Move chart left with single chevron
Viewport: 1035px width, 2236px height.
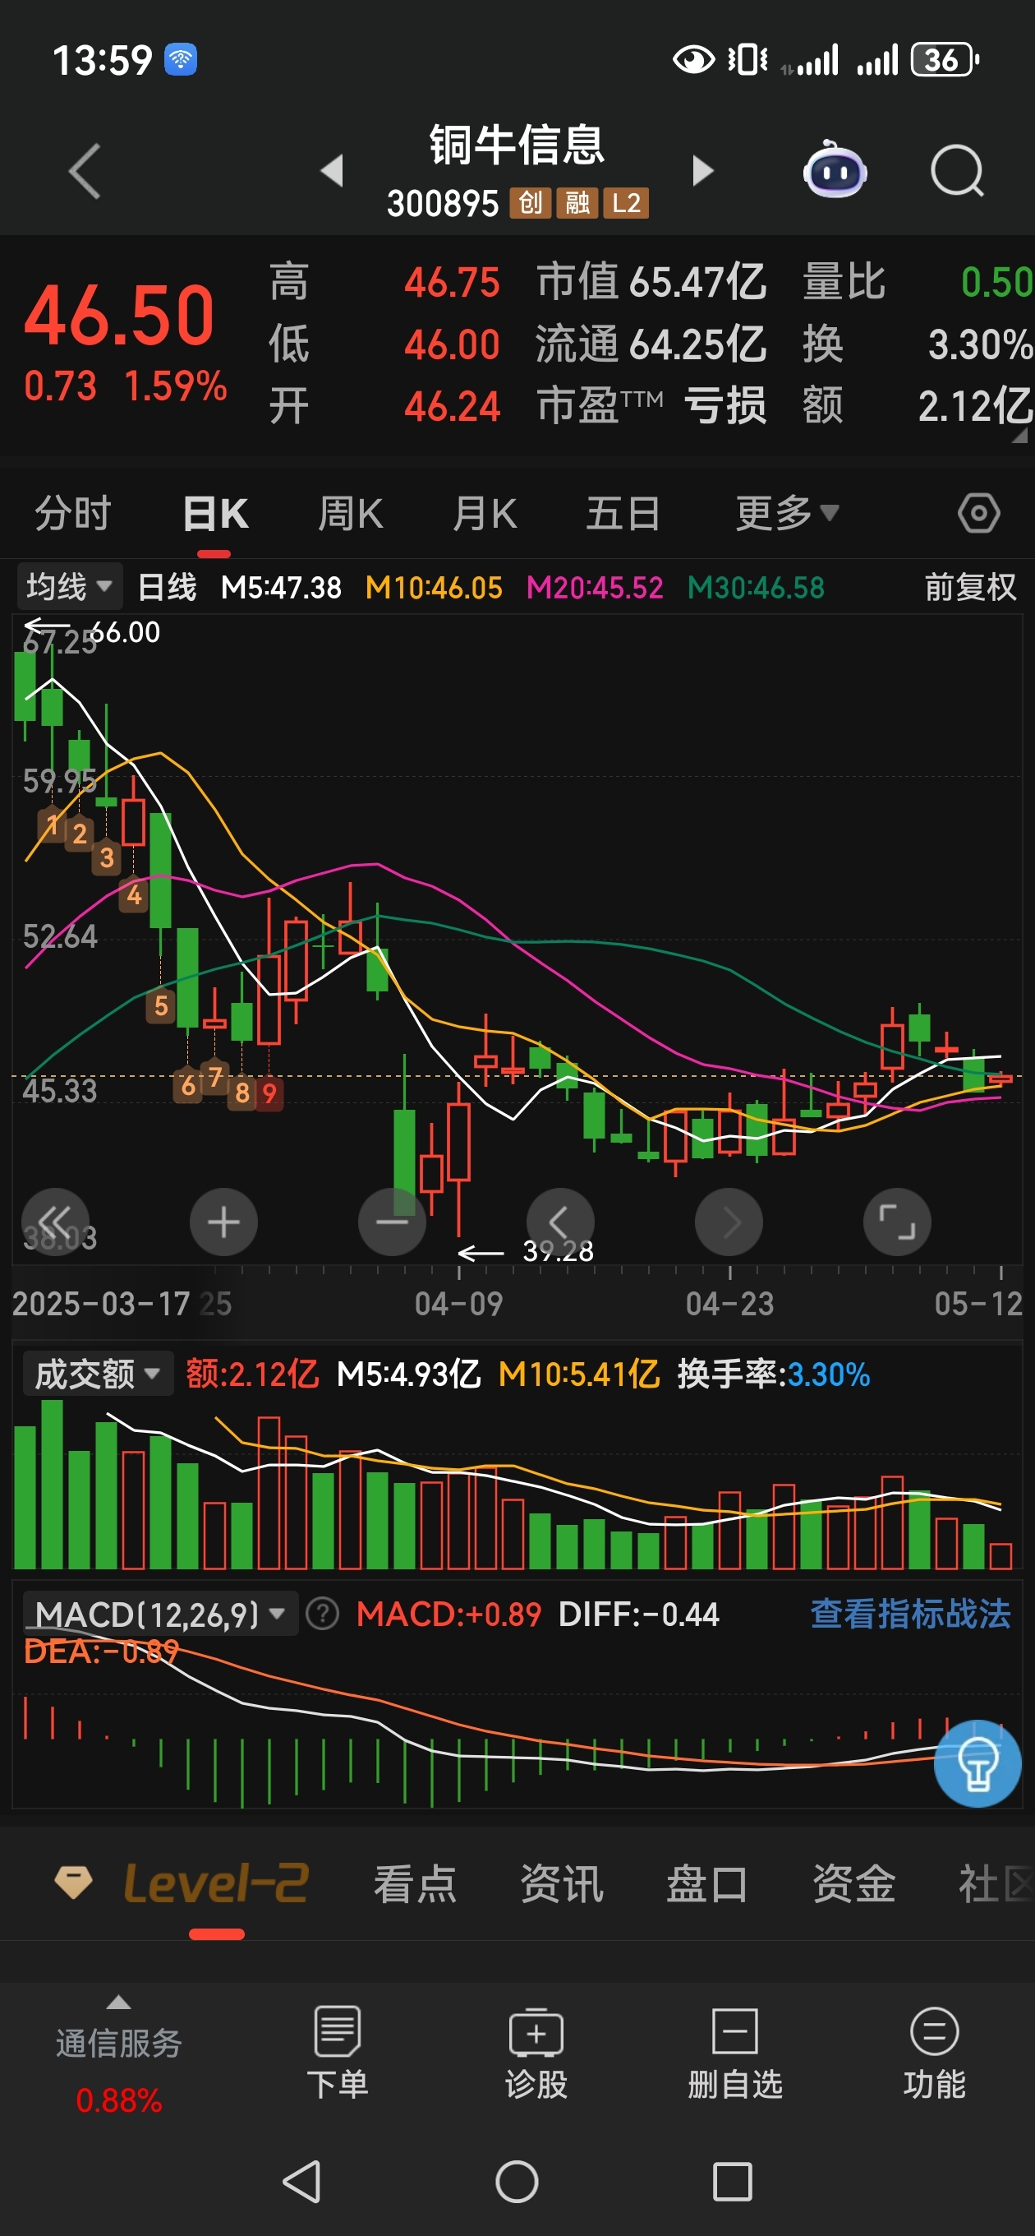(560, 1222)
